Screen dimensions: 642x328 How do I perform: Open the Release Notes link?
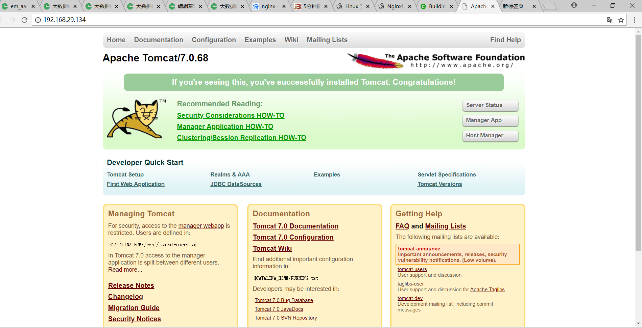click(x=131, y=285)
